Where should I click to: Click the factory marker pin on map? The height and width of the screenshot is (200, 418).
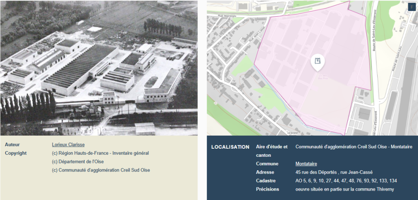[x=317, y=62]
